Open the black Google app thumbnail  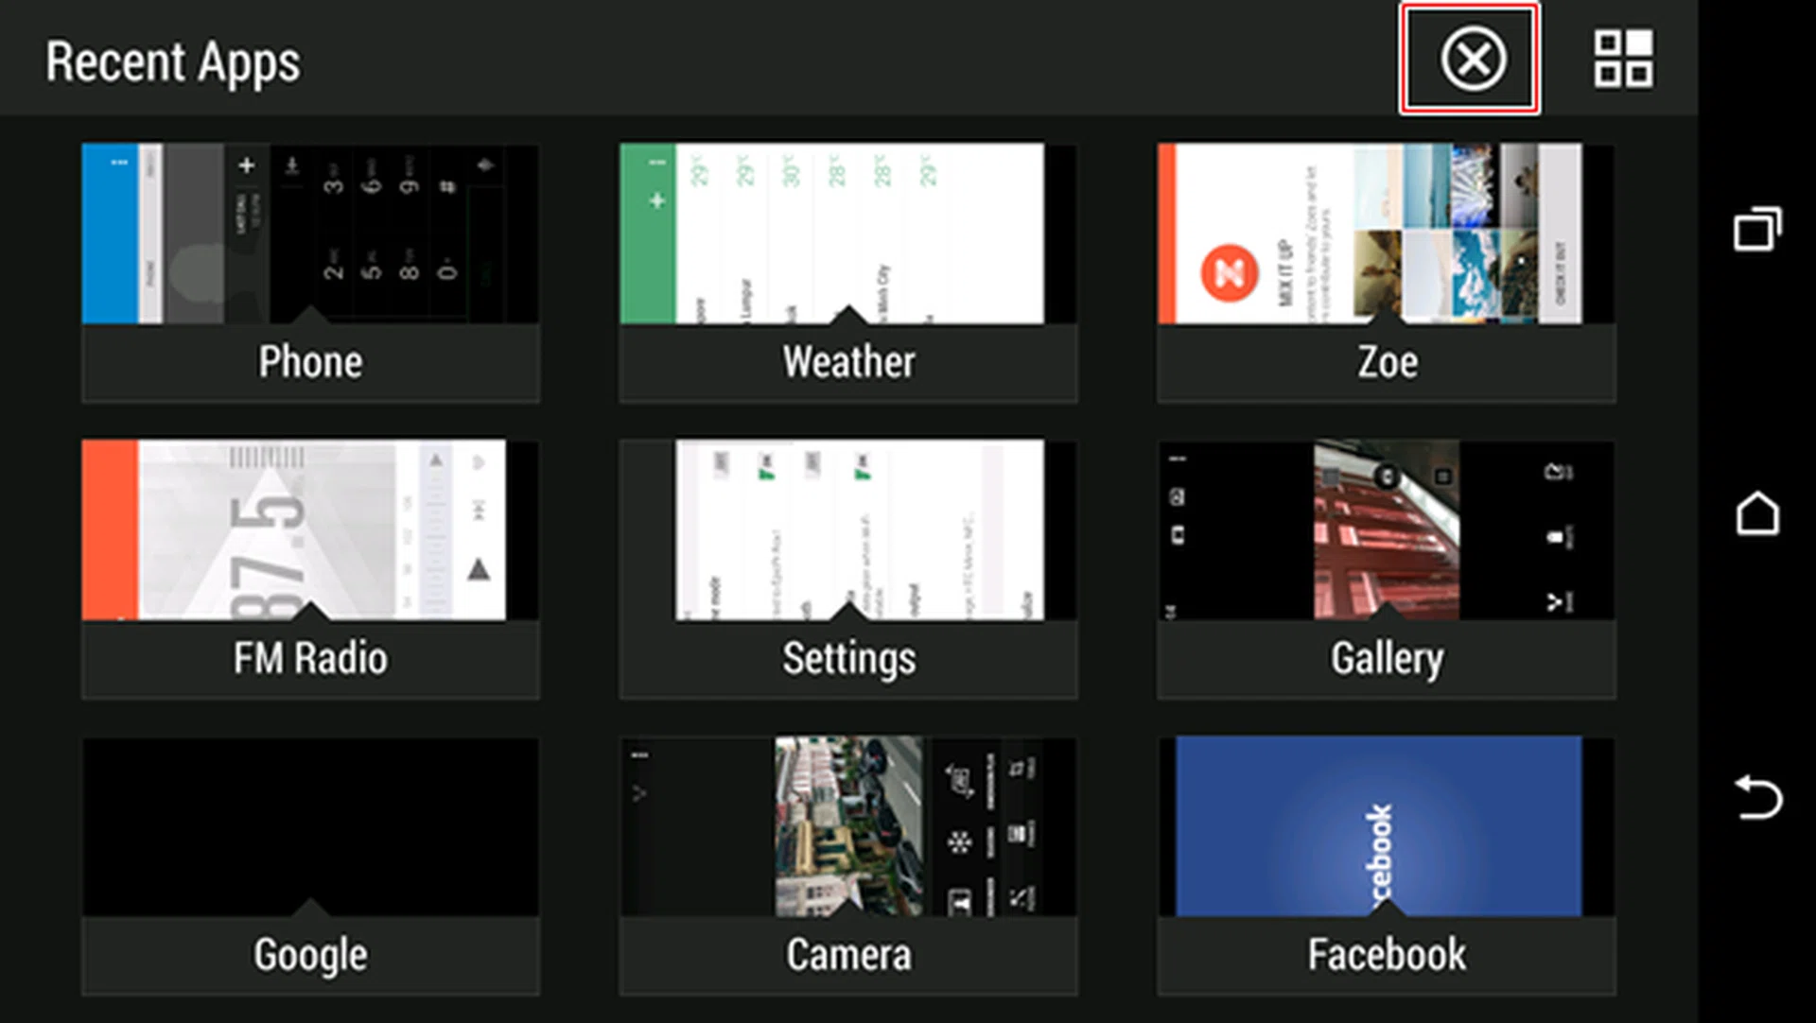coord(310,826)
